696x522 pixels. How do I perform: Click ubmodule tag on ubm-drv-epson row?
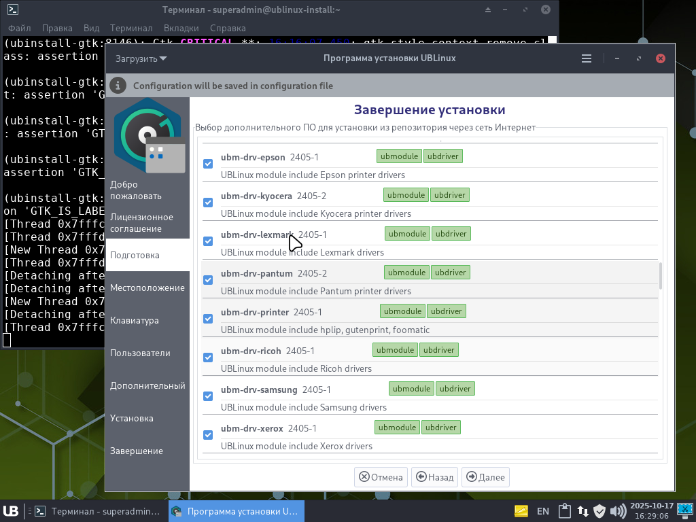(x=399, y=156)
